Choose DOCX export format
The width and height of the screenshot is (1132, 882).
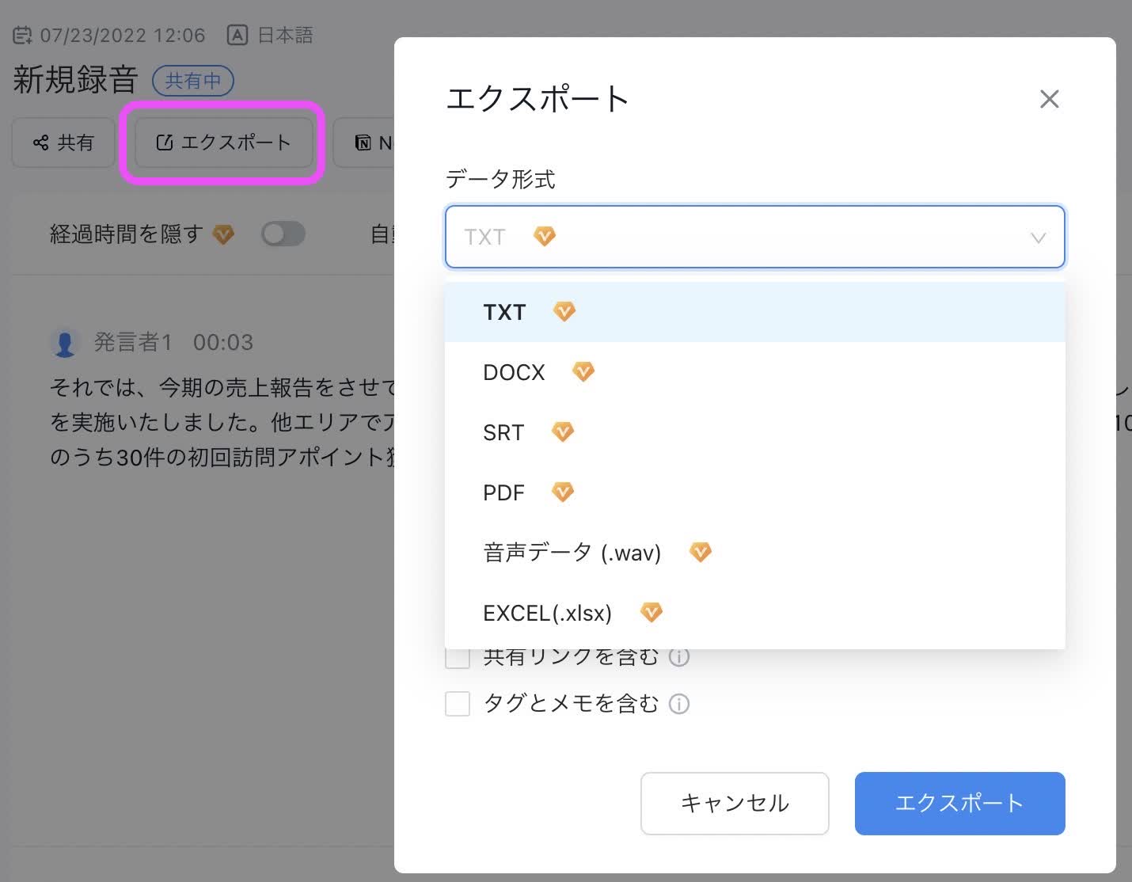754,372
